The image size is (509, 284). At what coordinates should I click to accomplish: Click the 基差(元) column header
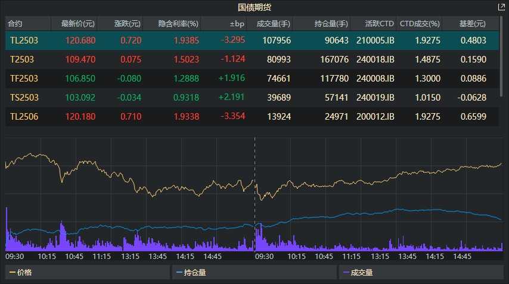[471, 24]
